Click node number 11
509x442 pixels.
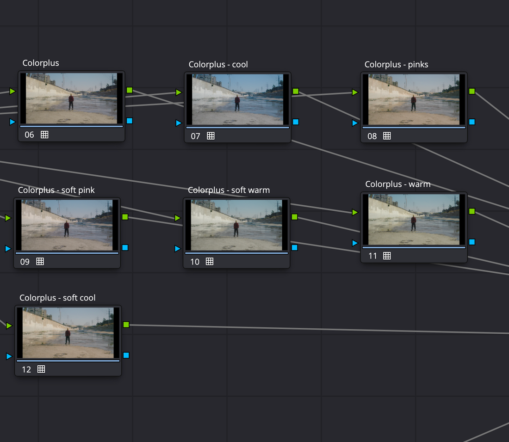pyautogui.click(x=372, y=256)
